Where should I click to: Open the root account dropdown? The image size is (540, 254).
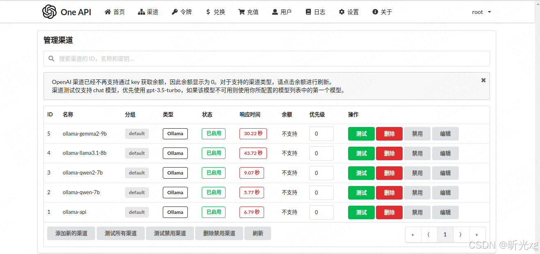point(481,12)
